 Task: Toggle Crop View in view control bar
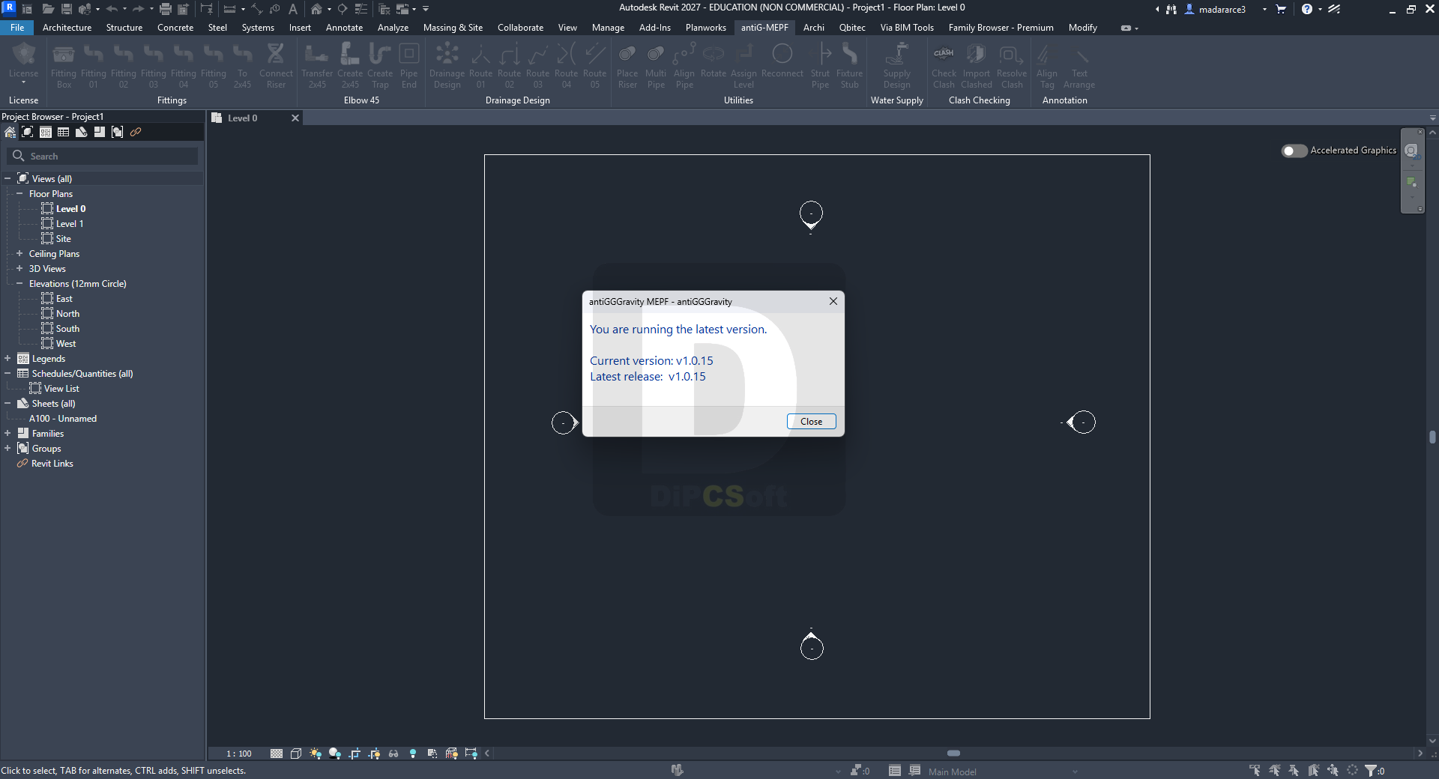click(355, 754)
